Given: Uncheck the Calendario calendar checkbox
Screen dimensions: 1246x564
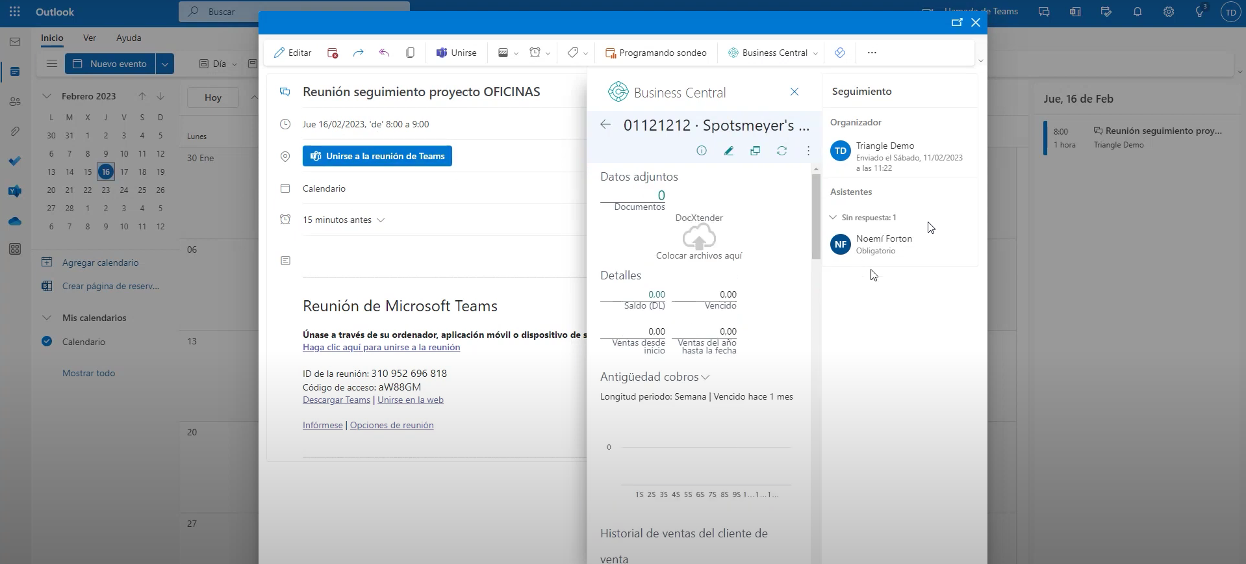Looking at the screenshot, I should [47, 342].
